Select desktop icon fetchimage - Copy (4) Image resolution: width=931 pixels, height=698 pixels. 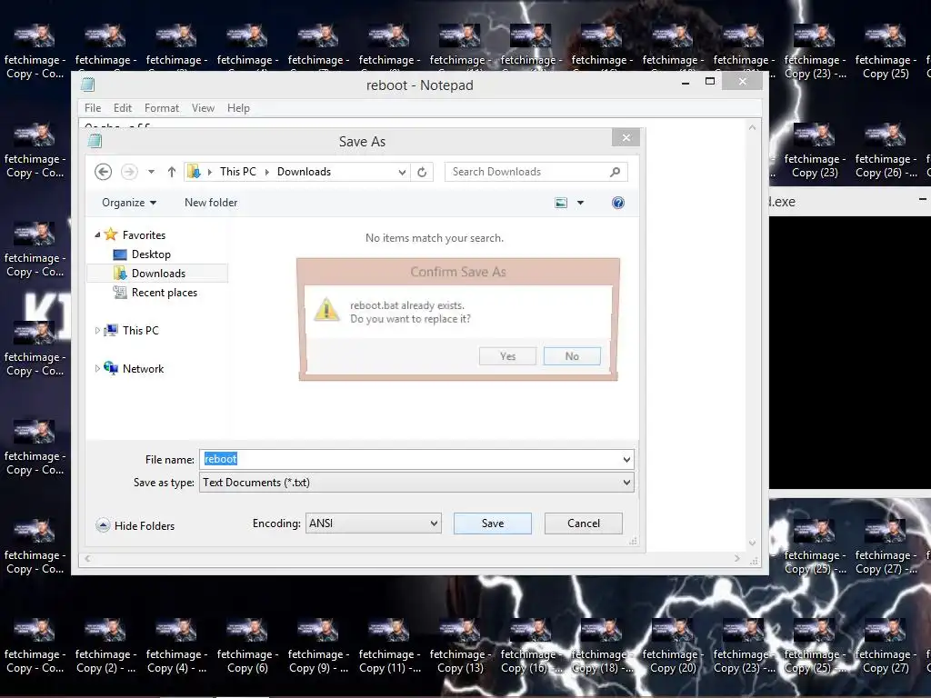[x=176, y=646]
